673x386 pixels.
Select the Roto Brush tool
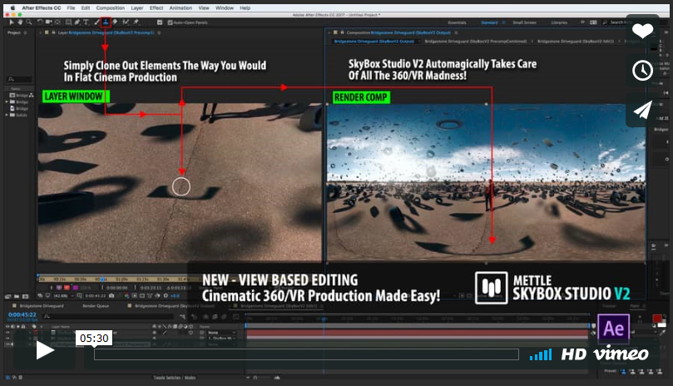126,22
